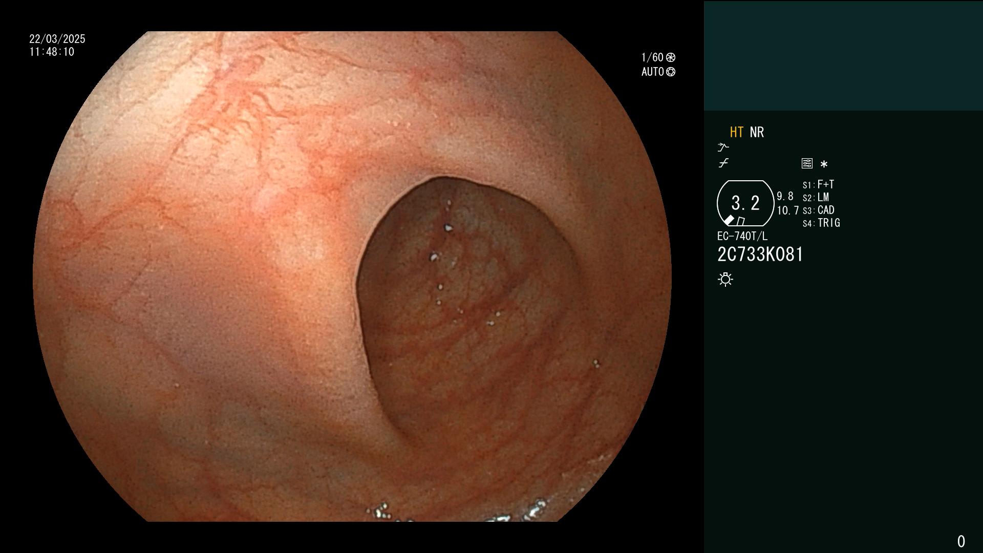The width and height of the screenshot is (983, 553).
Task: Click the shutter speed 1/60 indicator
Action: (x=658, y=57)
